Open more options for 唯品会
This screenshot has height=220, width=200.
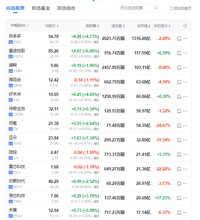[185, 82]
